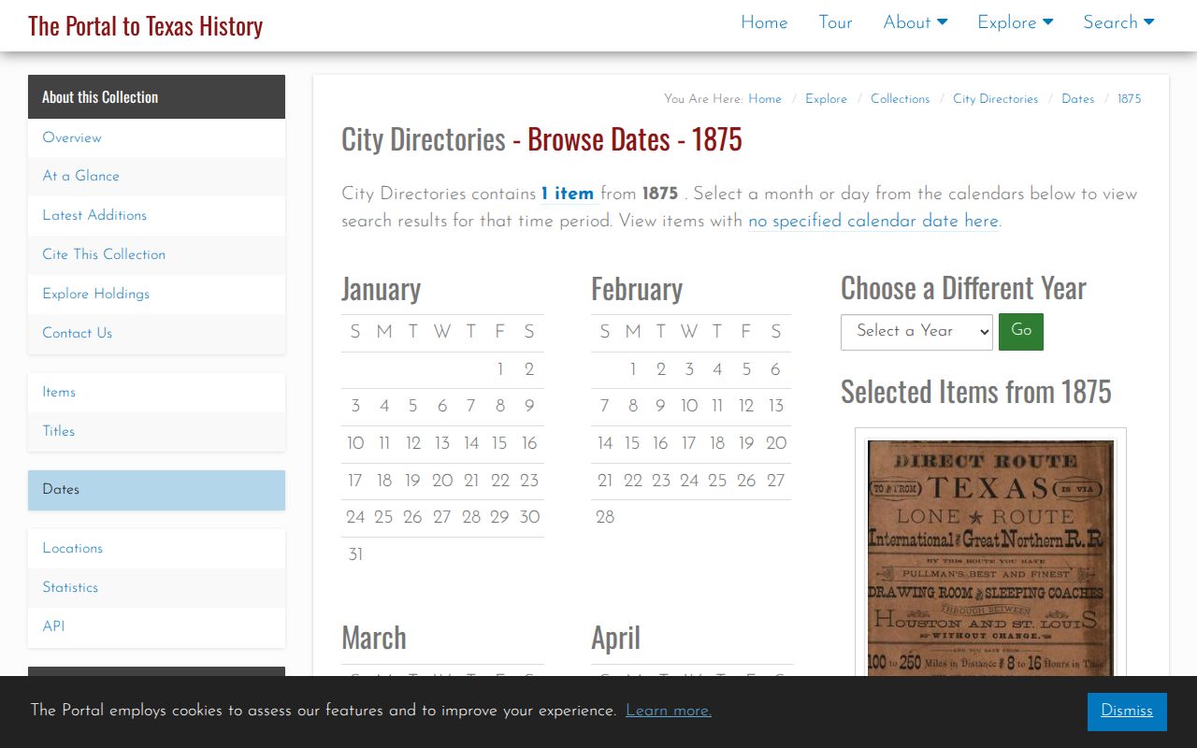Go to Home in top navigation
This screenshot has height=748, width=1197.
[764, 22]
